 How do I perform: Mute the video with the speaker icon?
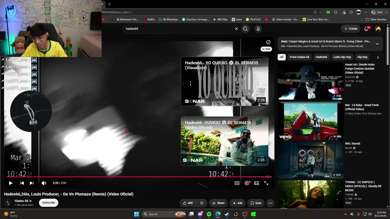click(44, 183)
